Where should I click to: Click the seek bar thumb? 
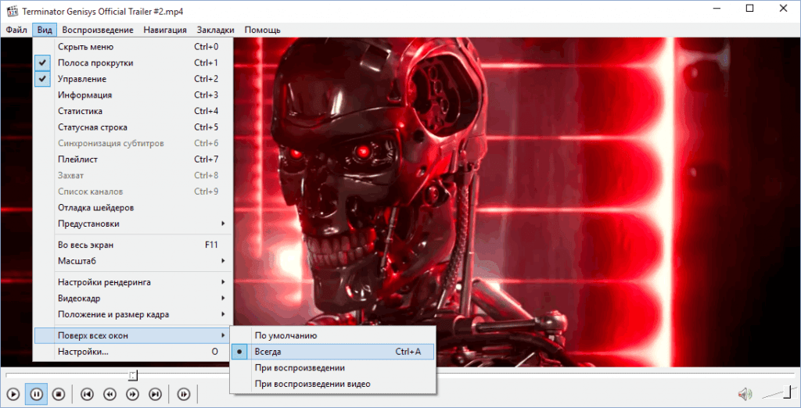point(133,376)
